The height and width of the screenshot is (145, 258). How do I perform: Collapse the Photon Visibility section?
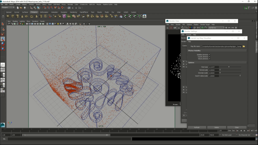[x=217, y=51]
